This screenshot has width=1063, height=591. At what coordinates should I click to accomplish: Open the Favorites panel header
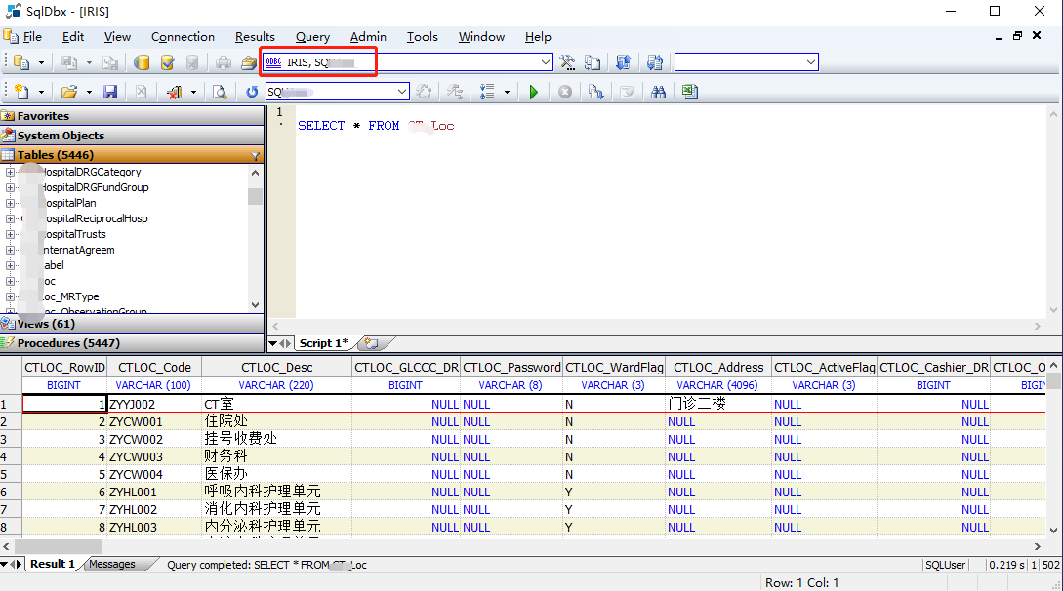pyautogui.click(x=132, y=116)
